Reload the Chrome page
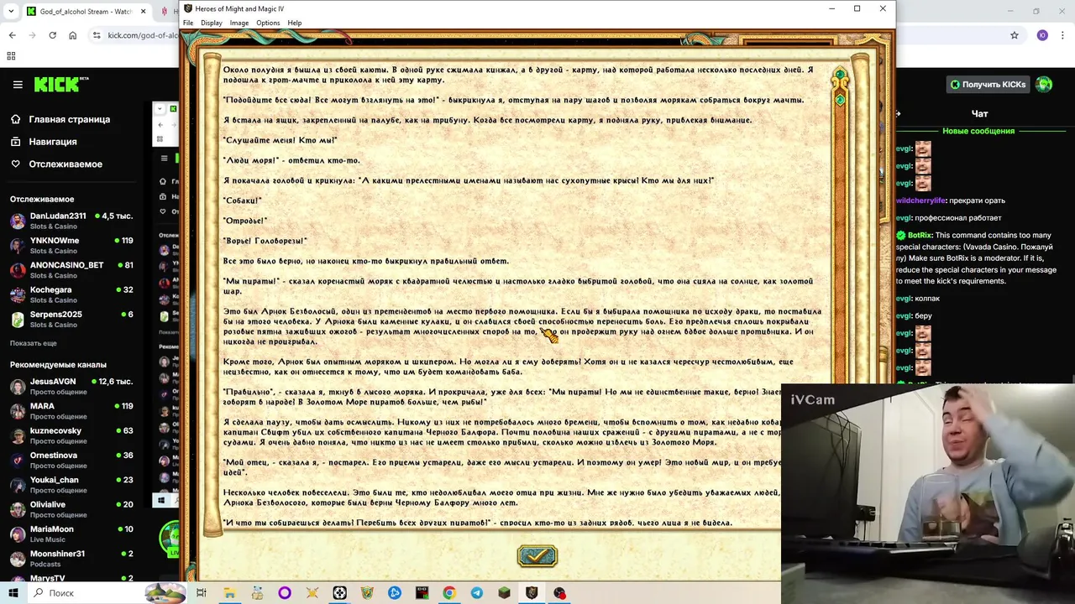The width and height of the screenshot is (1075, 604). (x=52, y=35)
